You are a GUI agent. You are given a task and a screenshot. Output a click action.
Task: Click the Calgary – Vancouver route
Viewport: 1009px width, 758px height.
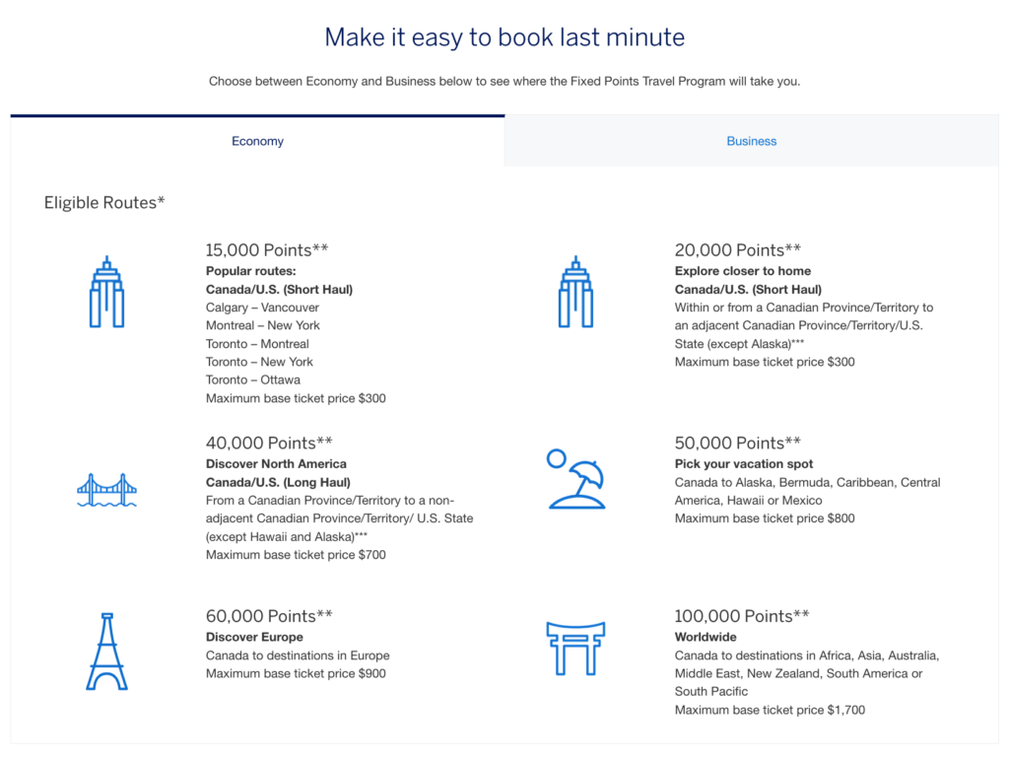tap(263, 308)
